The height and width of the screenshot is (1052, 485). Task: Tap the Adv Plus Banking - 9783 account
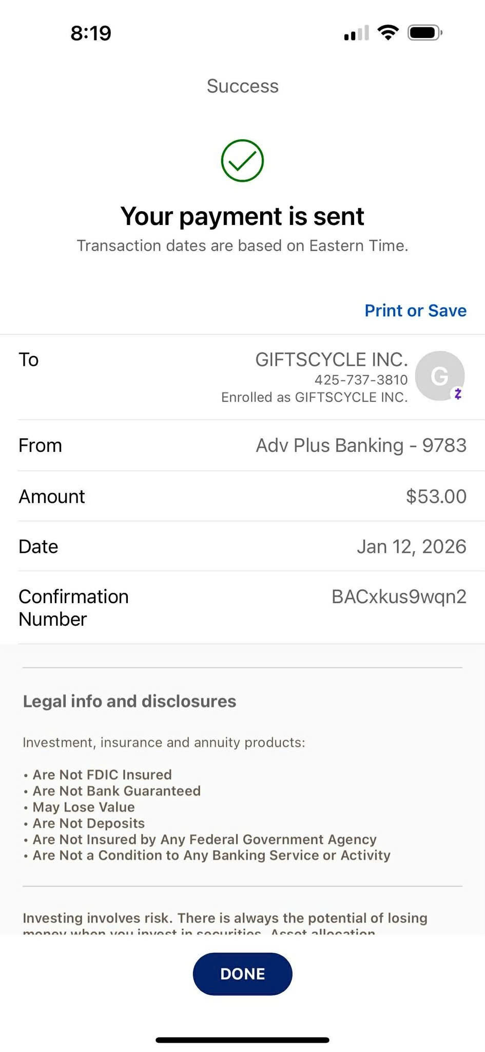(x=361, y=445)
